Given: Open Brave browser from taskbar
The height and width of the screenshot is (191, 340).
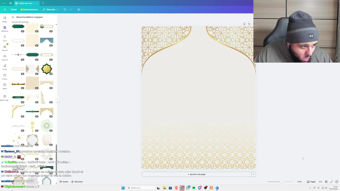Looking at the screenshot, I should [176, 188].
